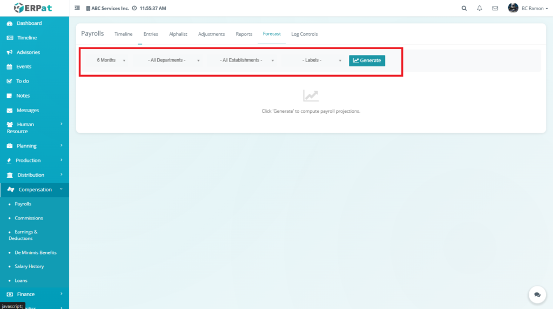Open the notifications bell icon
The width and height of the screenshot is (553, 309).
coord(480,8)
